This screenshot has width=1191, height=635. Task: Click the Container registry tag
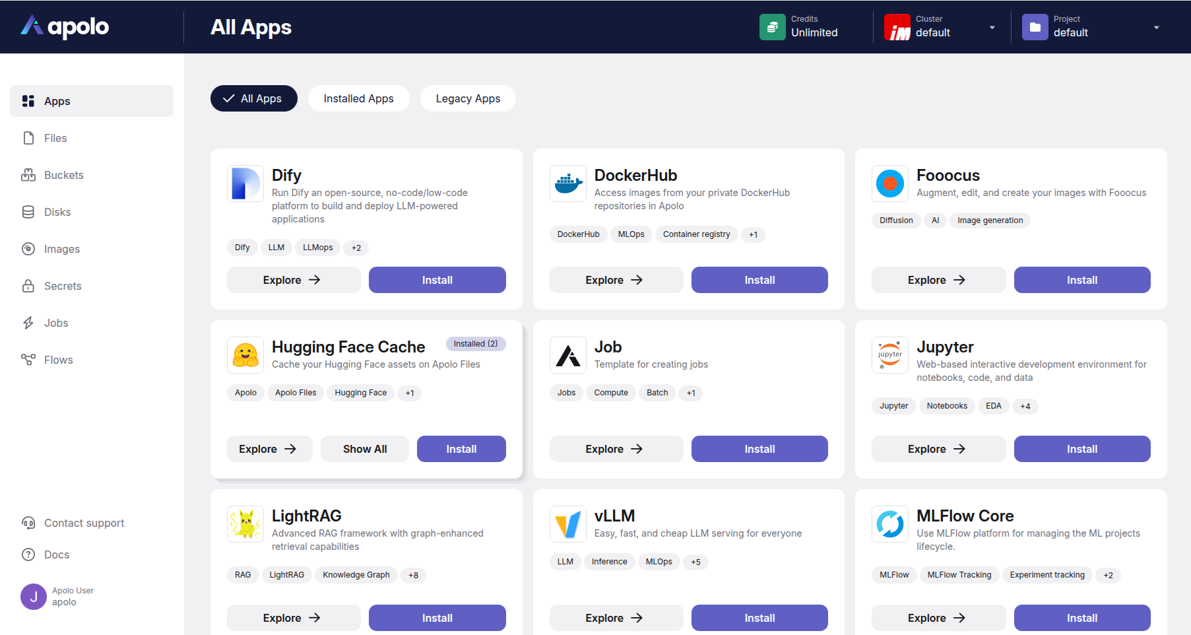tap(696, 234)
